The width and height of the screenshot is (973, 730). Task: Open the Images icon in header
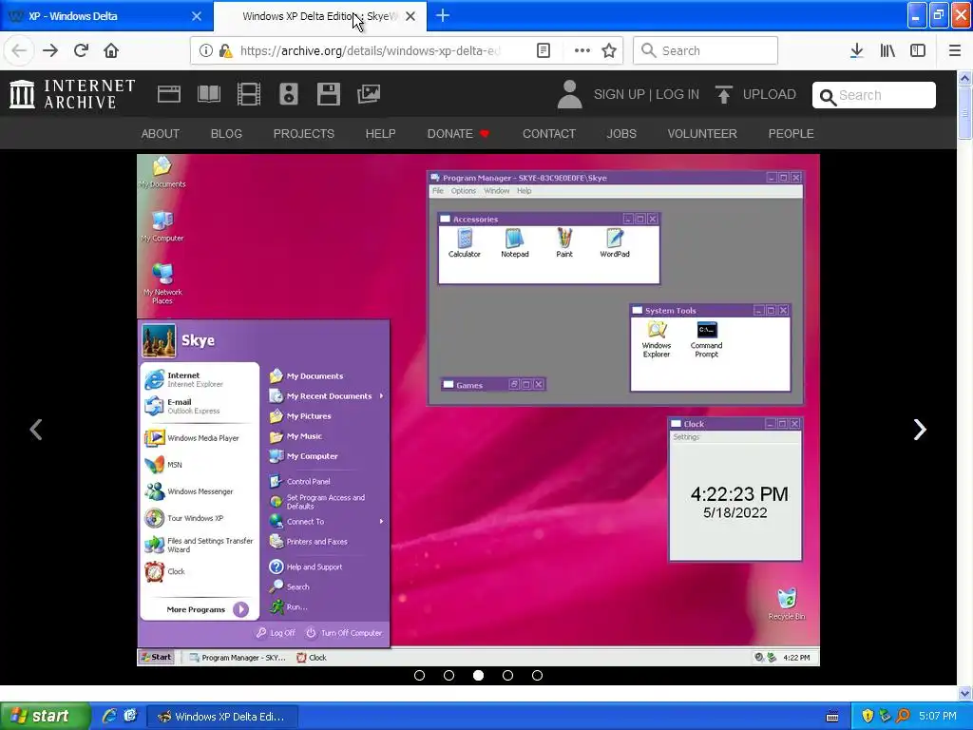coord(369,94)
